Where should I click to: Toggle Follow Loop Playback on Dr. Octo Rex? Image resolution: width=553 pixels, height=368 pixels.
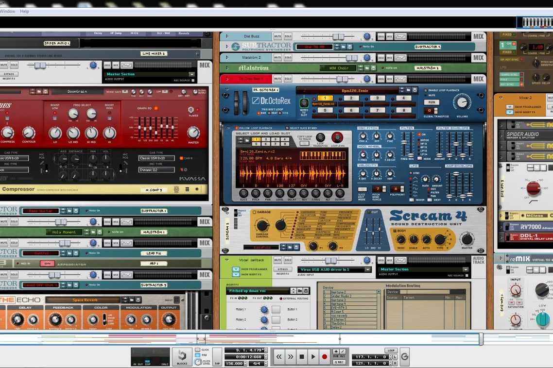(237, 128)
